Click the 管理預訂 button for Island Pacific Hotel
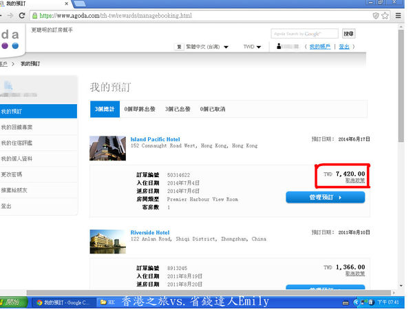This screenshot has height=310, width=413. (x=325, y=197)
